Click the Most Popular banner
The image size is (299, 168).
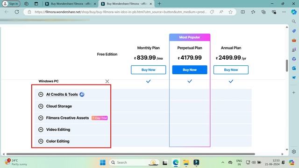point(190,37)
